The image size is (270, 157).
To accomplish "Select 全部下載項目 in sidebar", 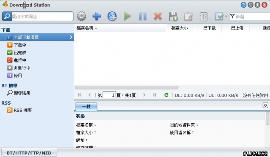I will click(37, 37).
